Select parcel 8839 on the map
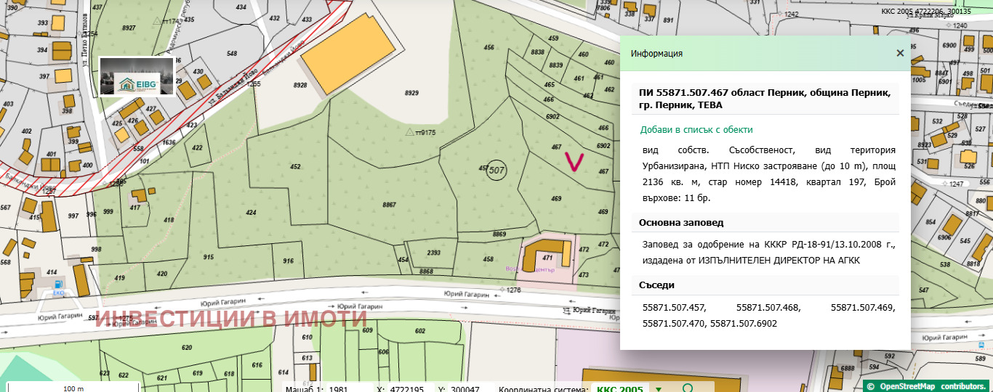Screen dimensions: 993x392 (x=556, y=65)
